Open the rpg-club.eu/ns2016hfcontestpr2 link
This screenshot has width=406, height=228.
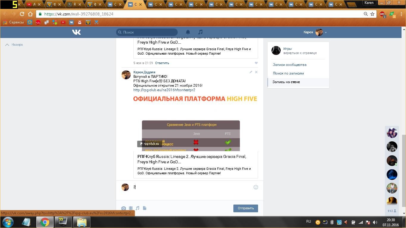tap(164, 90)
